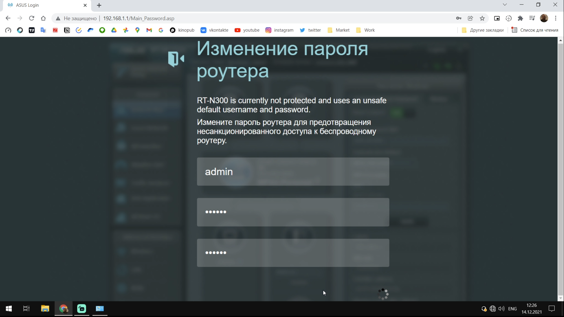Click the page scrollbar down arrow
564x317 pixels.
click(x=560, y=298)
